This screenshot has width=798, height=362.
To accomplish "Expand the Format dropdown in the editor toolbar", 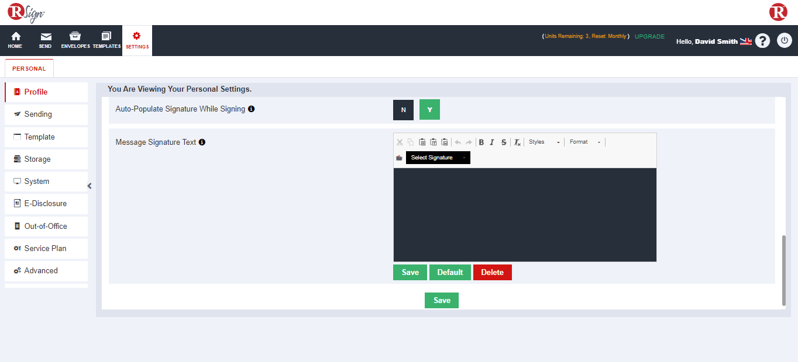I will [583, 142].
